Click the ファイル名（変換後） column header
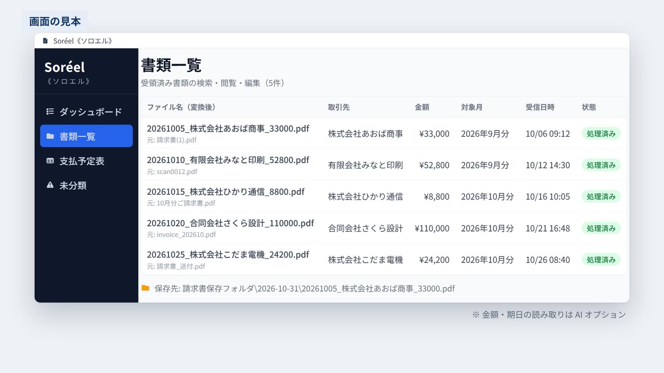The image size is (664, 373). click(181, 107)
